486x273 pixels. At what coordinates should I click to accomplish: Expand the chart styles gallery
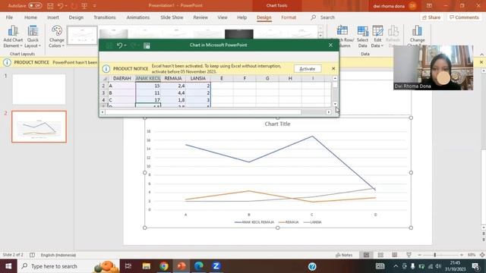320,36
